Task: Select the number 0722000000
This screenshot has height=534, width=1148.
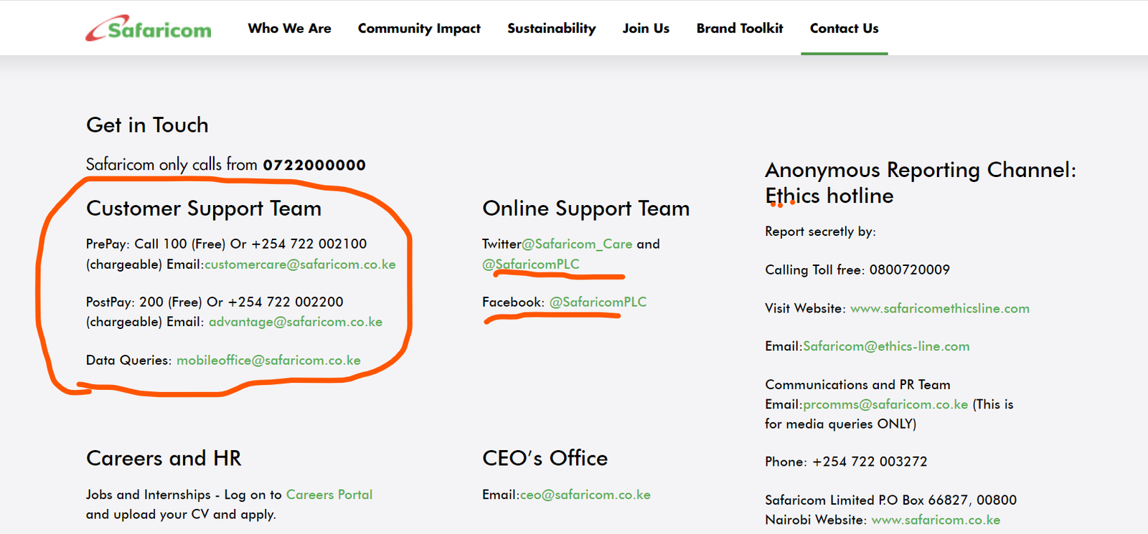Action: tap(314, 165)
